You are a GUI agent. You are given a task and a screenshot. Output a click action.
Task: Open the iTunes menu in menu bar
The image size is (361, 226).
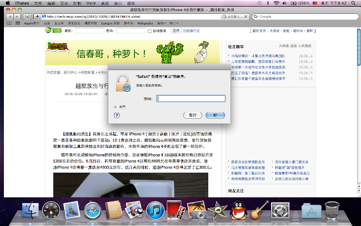click(x=21, y=3)
